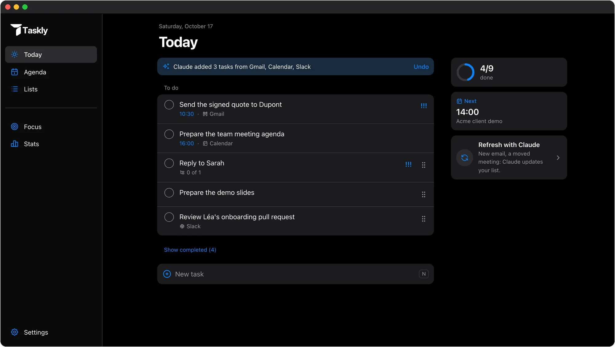Click the calendar icon beside Next

459,101
